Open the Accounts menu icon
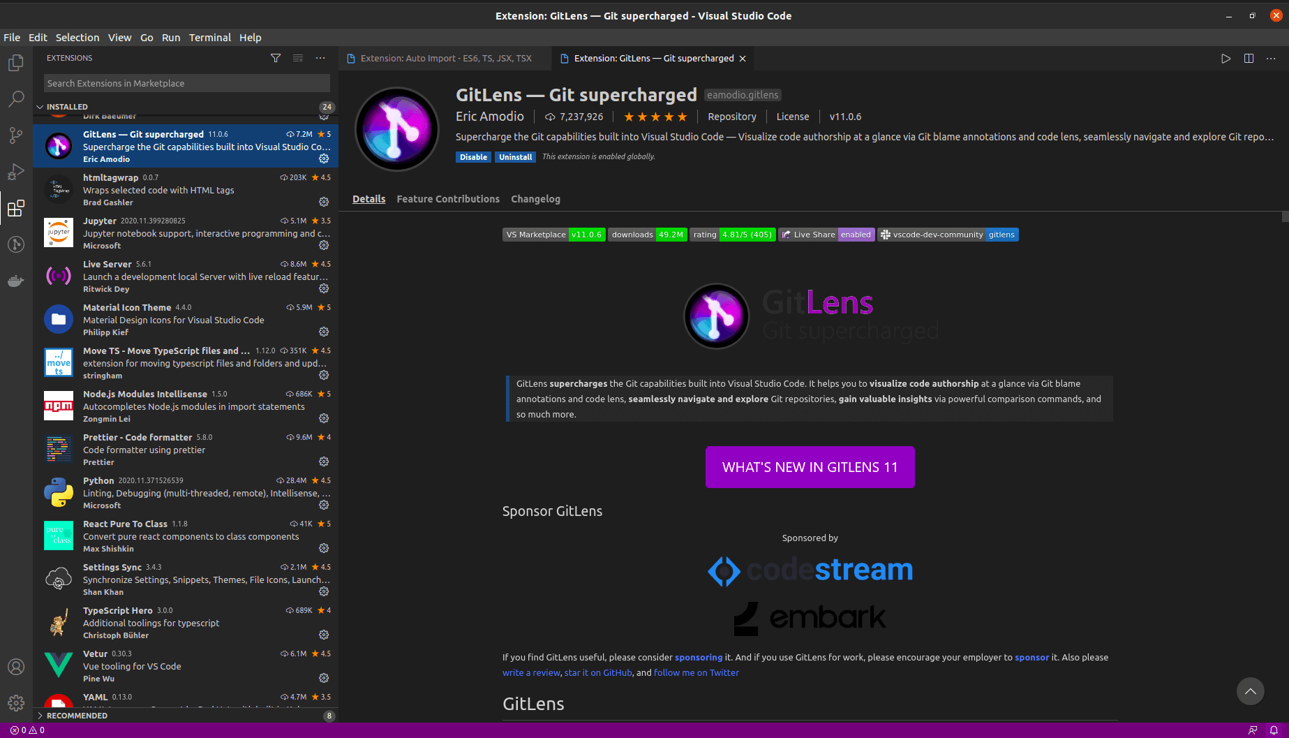The height and width of the screenshot is (738, 1289). (x=16, y=667)
